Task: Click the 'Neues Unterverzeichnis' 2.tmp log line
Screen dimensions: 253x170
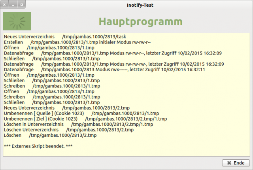Action: [66, 107]
